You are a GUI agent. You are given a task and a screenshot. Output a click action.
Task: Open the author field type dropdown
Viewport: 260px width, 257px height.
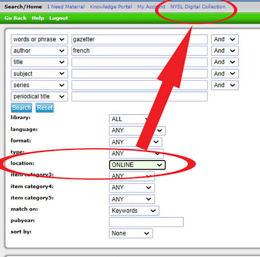click(x=39, y=51)
